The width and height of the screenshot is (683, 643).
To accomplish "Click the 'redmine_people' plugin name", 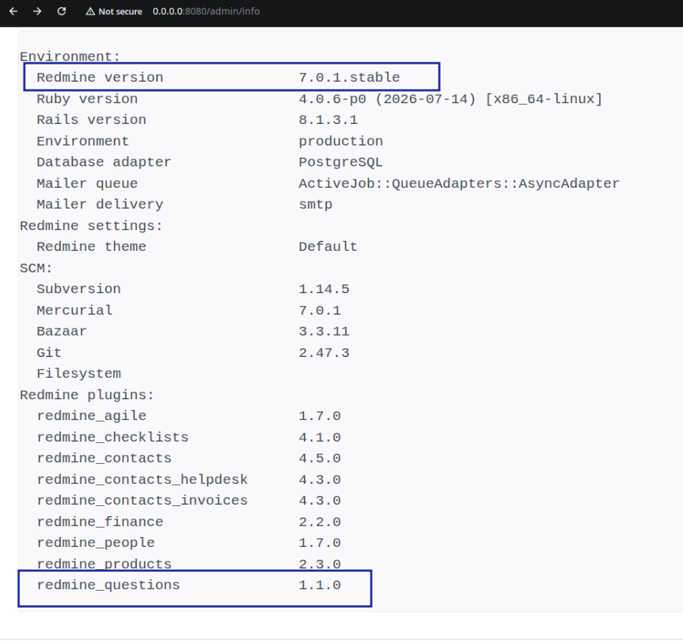I will point(96,543).
